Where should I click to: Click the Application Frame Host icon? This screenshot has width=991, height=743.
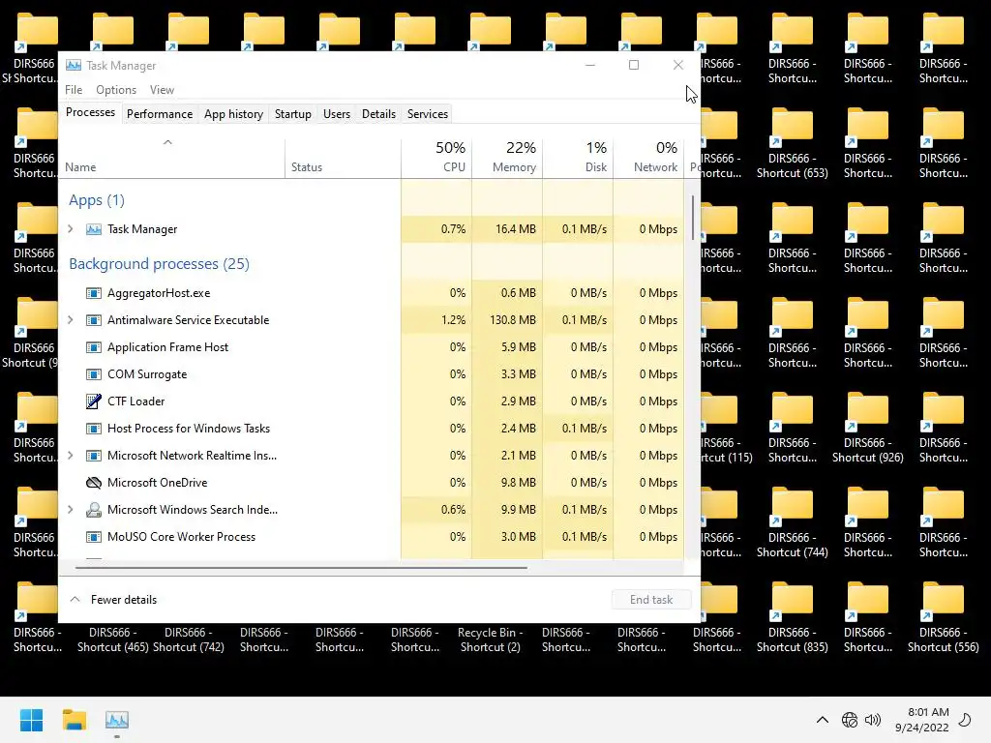coord(94,347)
